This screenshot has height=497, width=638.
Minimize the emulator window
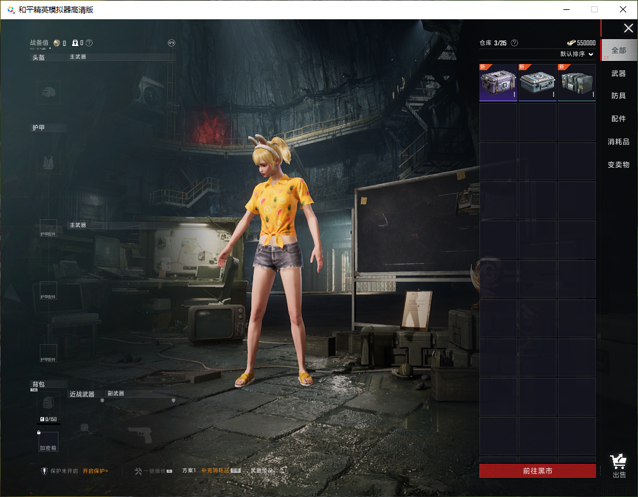pyautogui.click(x=566, y=9)
